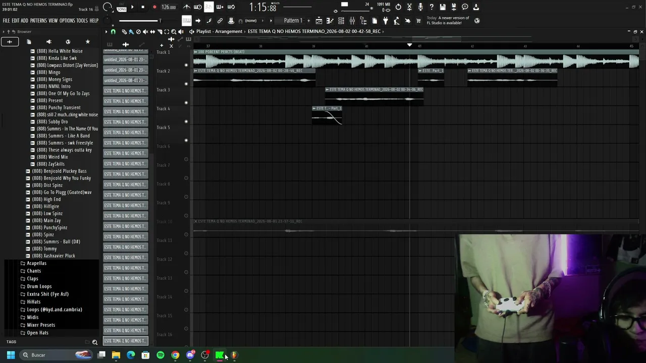The image size is (646, 363).
Task: Select the Playback tool in Playlist
Action: tap(181, 31)
